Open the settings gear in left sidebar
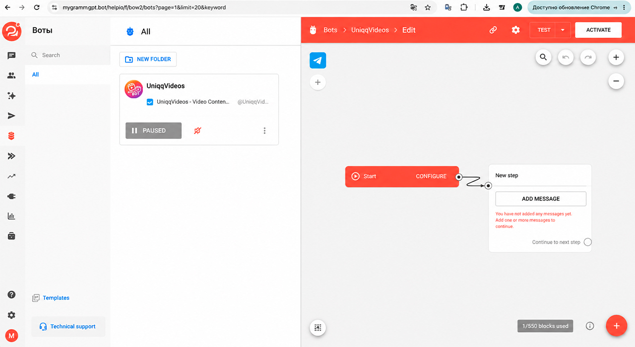The image size is (635, 347). click(x=11, y=315)
